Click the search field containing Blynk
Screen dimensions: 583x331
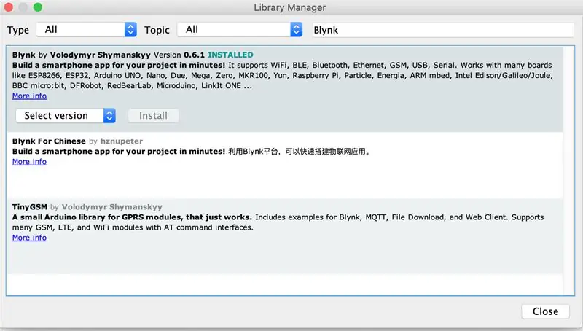pos(443,30)
